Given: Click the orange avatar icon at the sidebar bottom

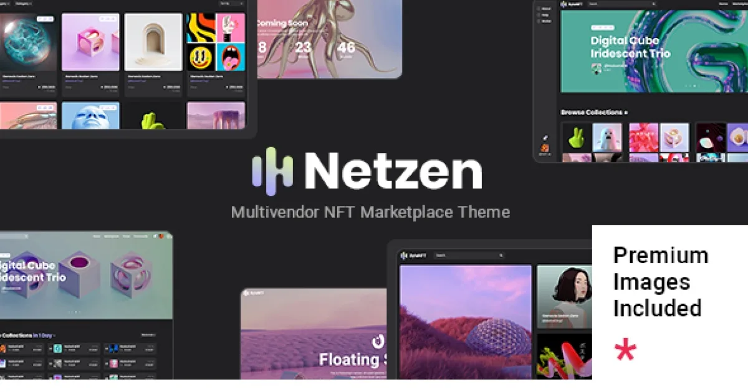Looking at the screenshot, I should 545,149.
